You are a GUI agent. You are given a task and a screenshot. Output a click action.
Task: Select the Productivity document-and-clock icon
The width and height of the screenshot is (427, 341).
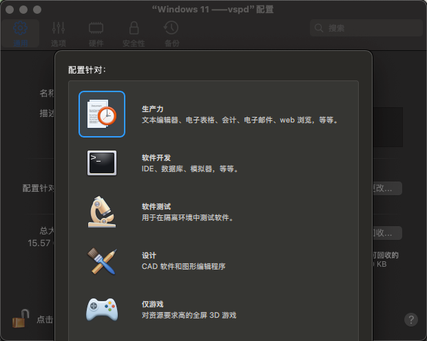pos(102,114)
